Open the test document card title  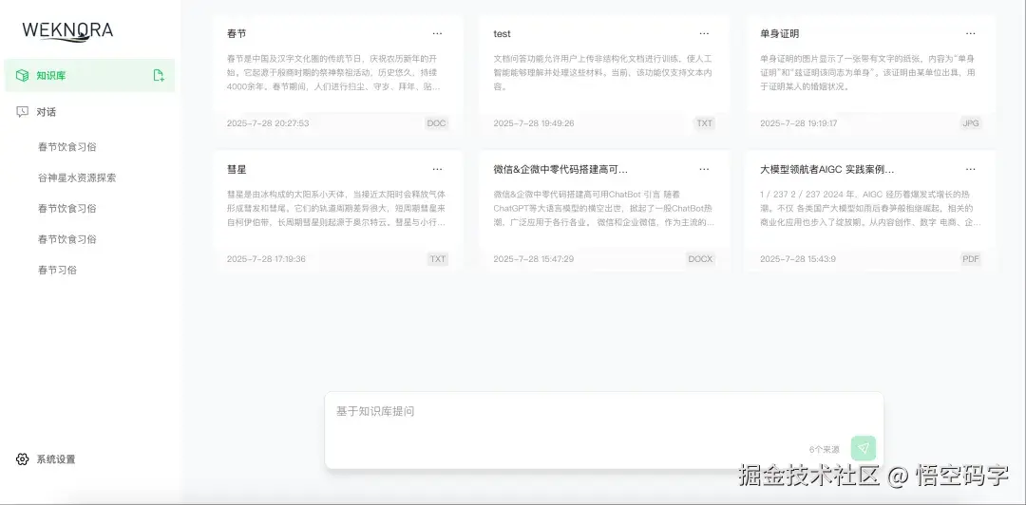[x=502, y=33]
